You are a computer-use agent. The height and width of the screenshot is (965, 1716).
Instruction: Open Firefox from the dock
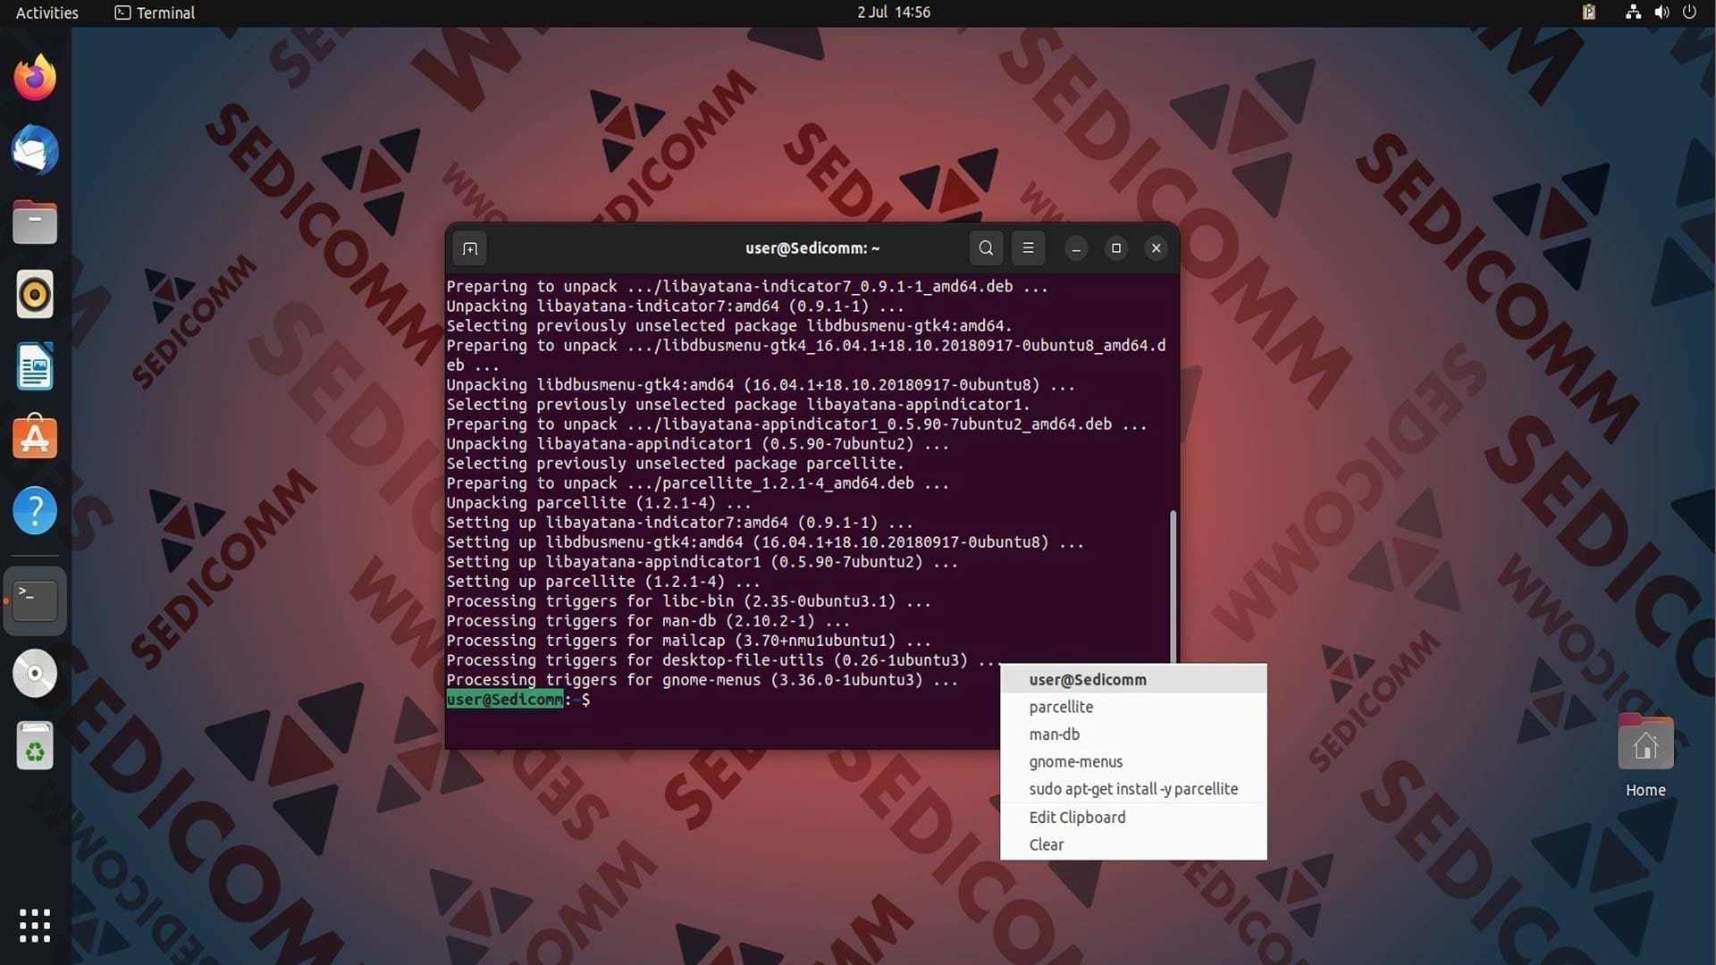pos(35,78)
